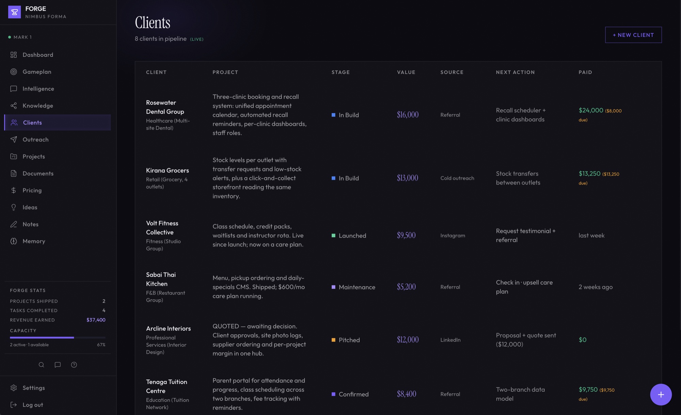Click the floating purple plus button
The image size is (681, 415).
coord(661,395)
